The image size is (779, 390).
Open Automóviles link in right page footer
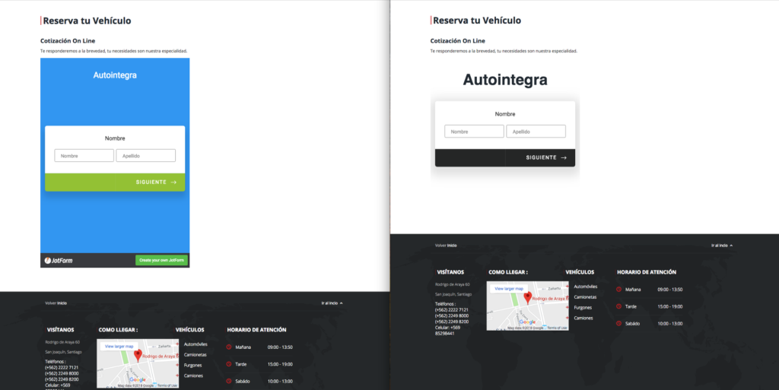(x=586, y=287)
